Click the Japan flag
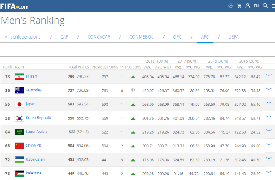The width and height of the screenshot is (275, 180). pos(19,105)
